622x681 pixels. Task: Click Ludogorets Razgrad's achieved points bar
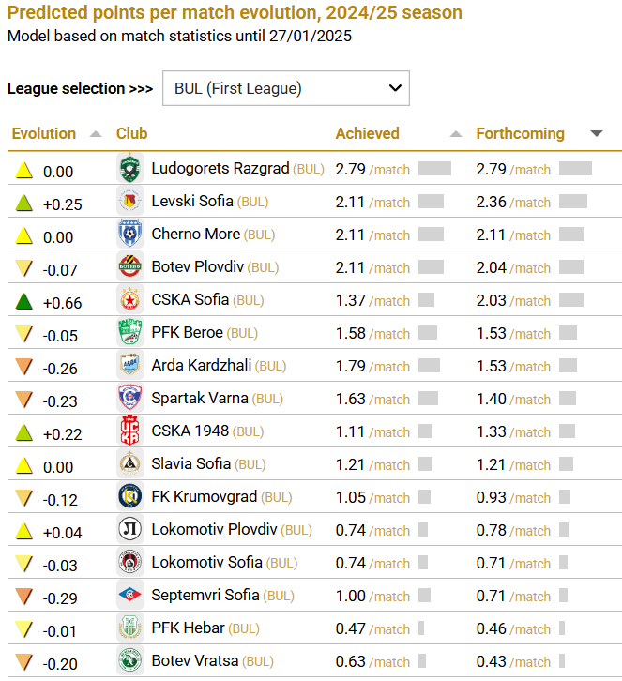pyautogui.click(x=434, y=169)
